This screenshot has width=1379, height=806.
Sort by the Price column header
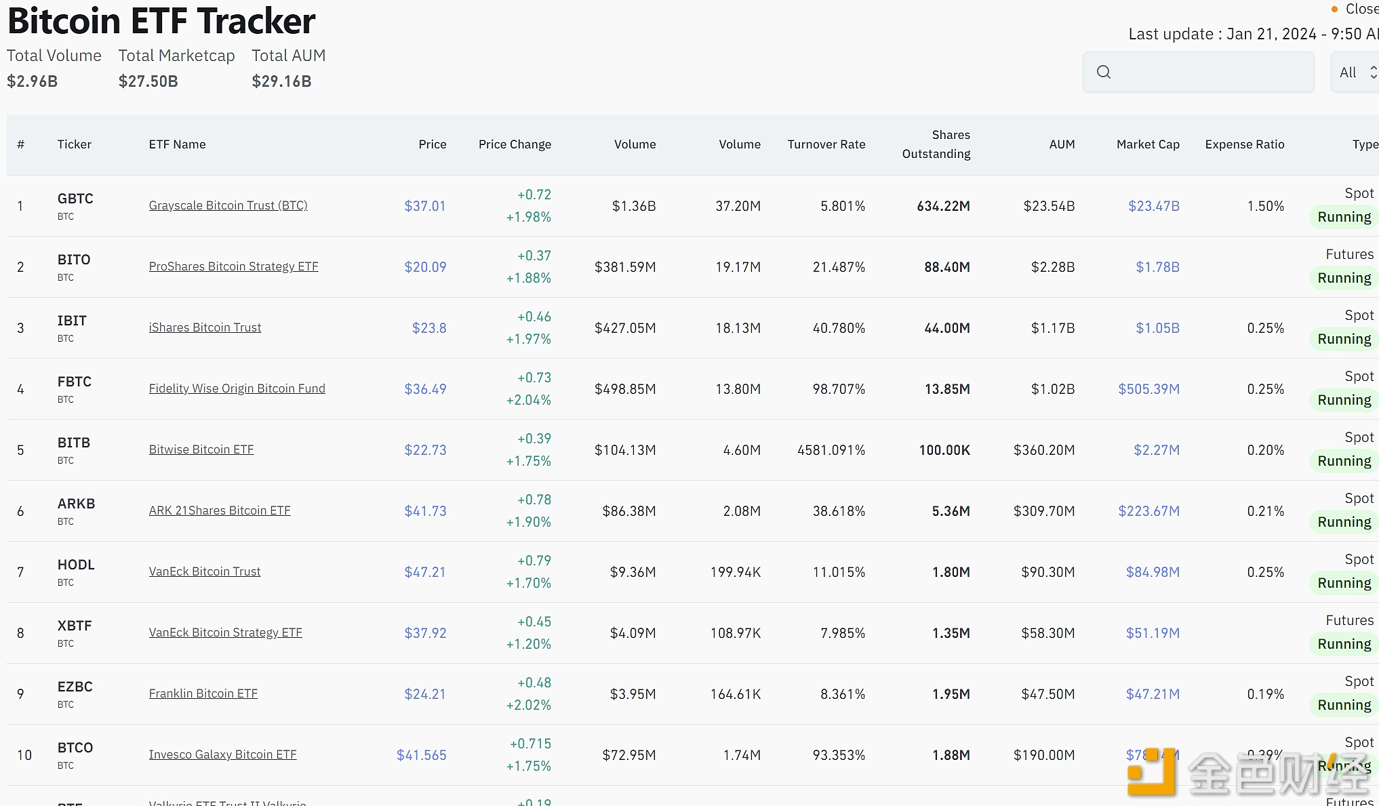pos(433,144)
